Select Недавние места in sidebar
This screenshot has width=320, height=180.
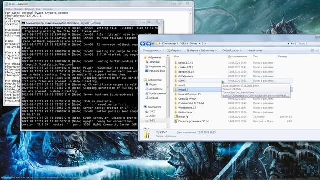pyautogui.click(x=156, y=66)
